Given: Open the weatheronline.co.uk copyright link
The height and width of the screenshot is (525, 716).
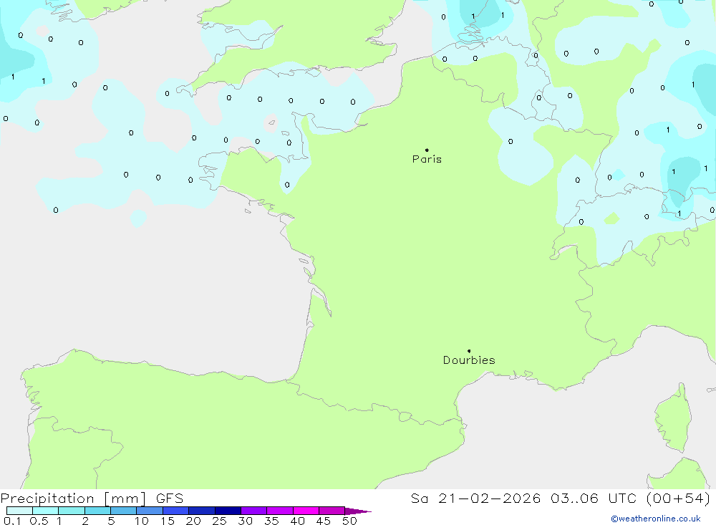Looking at the screenshot, I should [x=656, y=519].
